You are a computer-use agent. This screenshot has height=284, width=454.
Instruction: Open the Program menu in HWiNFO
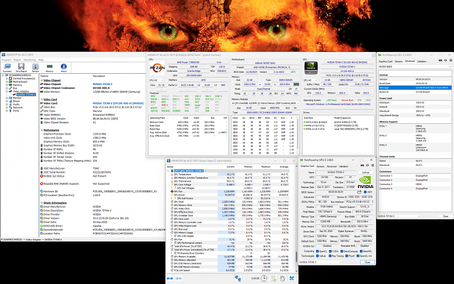point(6,60)
